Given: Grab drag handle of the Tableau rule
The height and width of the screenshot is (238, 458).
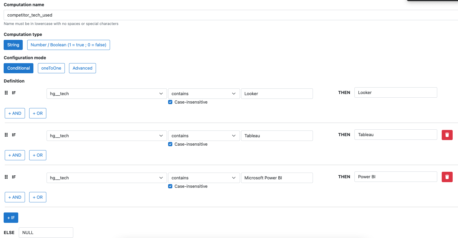Looking at the screenshot, I should [x=6, y=135].
